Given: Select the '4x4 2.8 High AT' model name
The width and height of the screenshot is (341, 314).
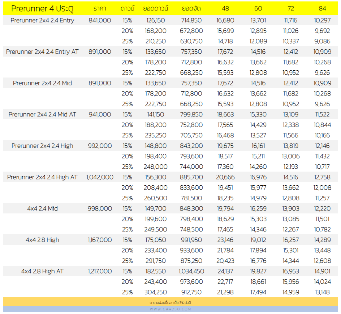Looking at the screenshot, I should point(42,271).
